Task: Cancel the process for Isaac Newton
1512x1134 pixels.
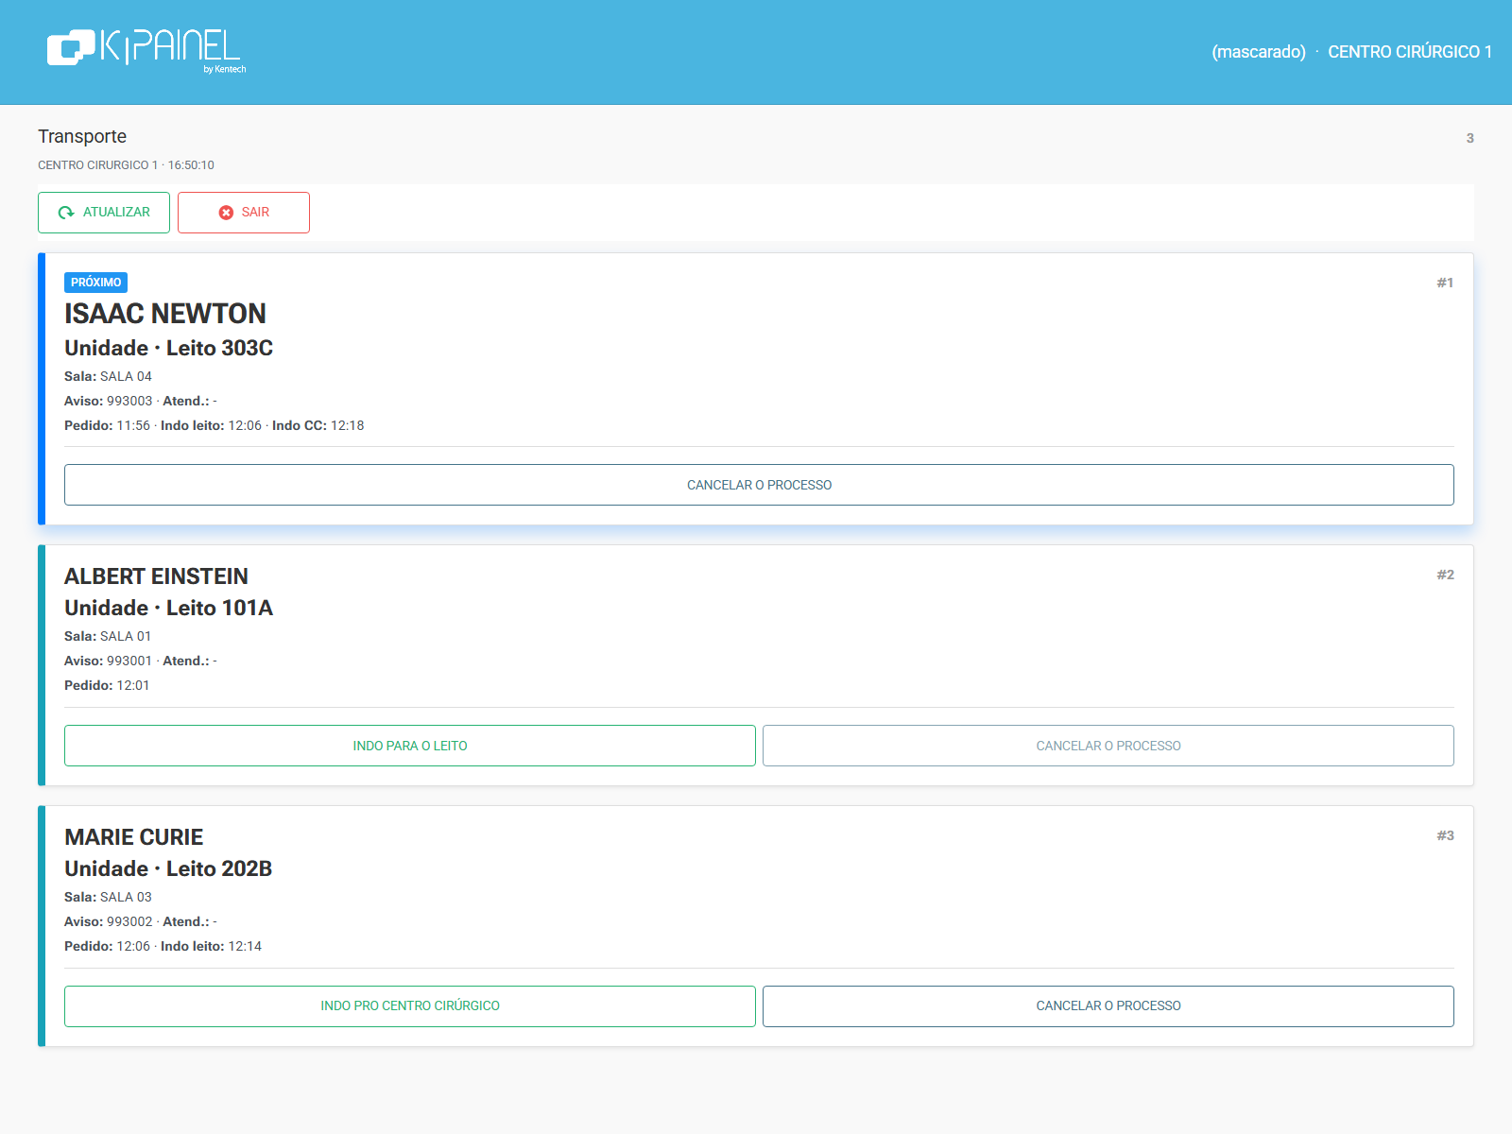Action: coord(759,485)
